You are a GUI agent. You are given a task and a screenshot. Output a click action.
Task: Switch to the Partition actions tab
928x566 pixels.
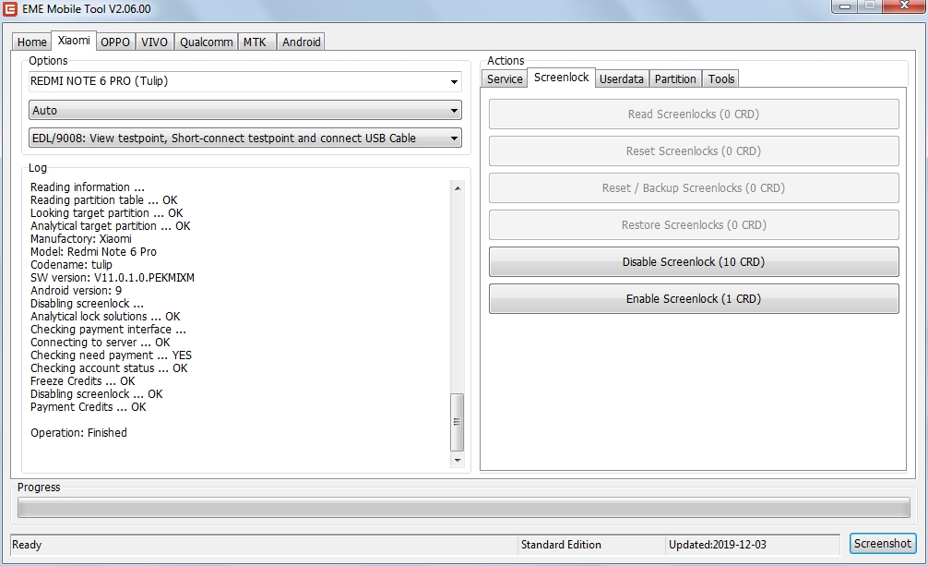675,78
